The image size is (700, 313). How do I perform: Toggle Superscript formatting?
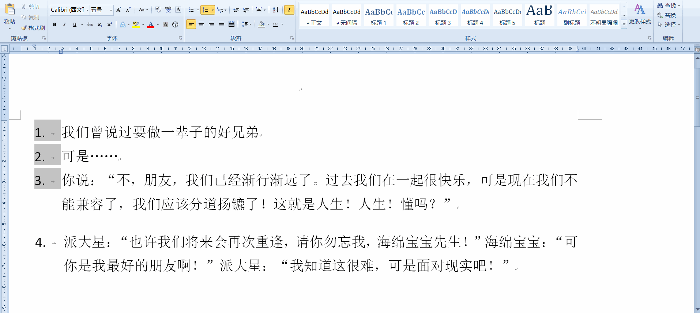(x=109, y=24)
